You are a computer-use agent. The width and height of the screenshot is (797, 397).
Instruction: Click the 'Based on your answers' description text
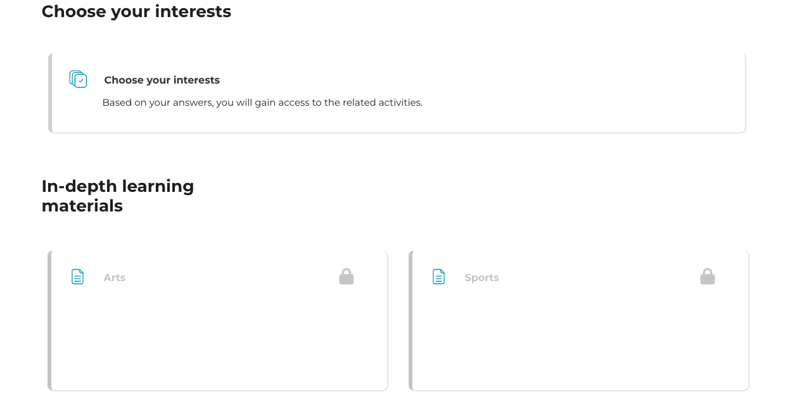coord(262,103)
